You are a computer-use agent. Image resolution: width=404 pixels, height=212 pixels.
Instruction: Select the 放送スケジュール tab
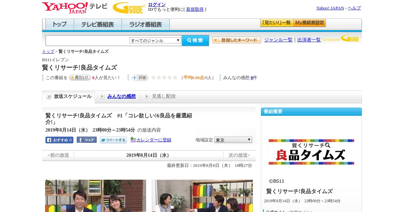point(69,97)
